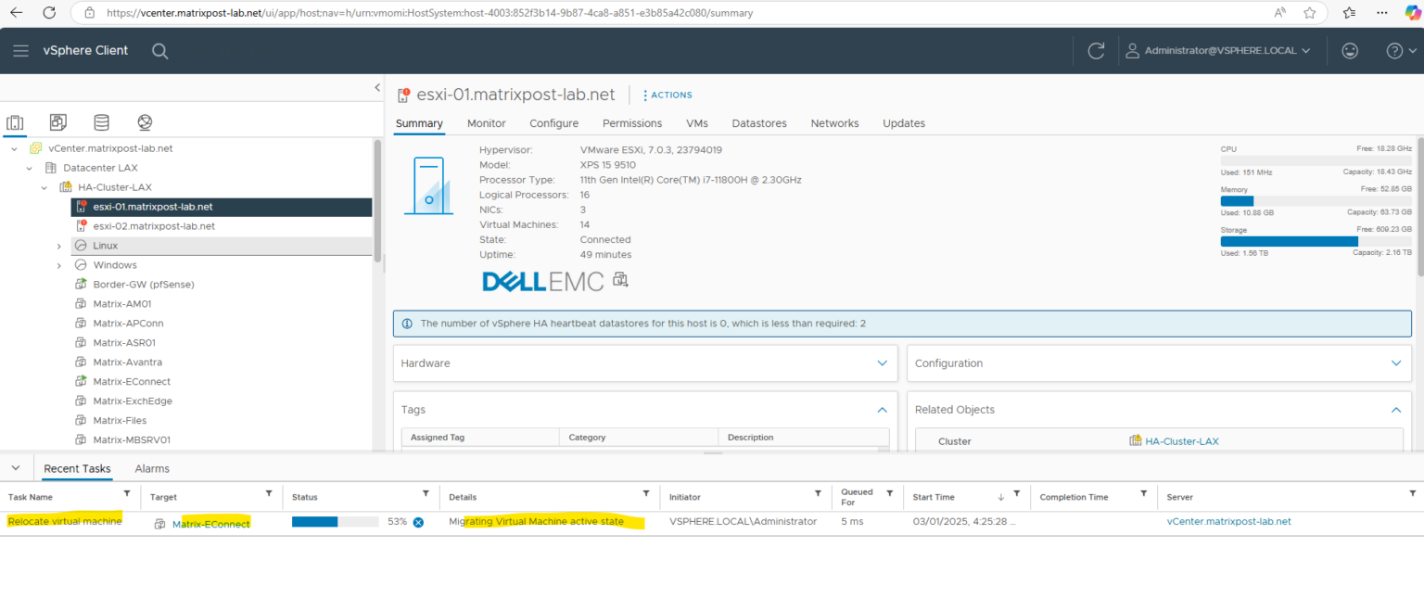The height and width of the screenshot is (598, 1424).
Task: Open the HA-Cluster-LAX cluster link
Action: point(1183,440)
